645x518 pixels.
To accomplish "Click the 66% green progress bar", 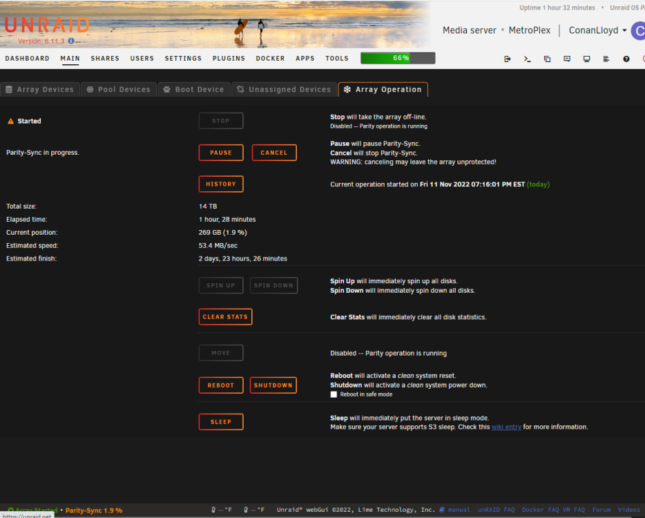I will click(x=398, y=58).
